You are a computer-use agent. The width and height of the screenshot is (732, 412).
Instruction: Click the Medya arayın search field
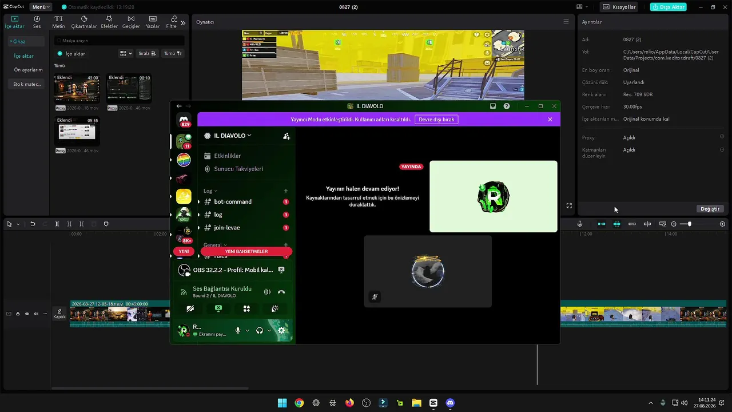119,41
